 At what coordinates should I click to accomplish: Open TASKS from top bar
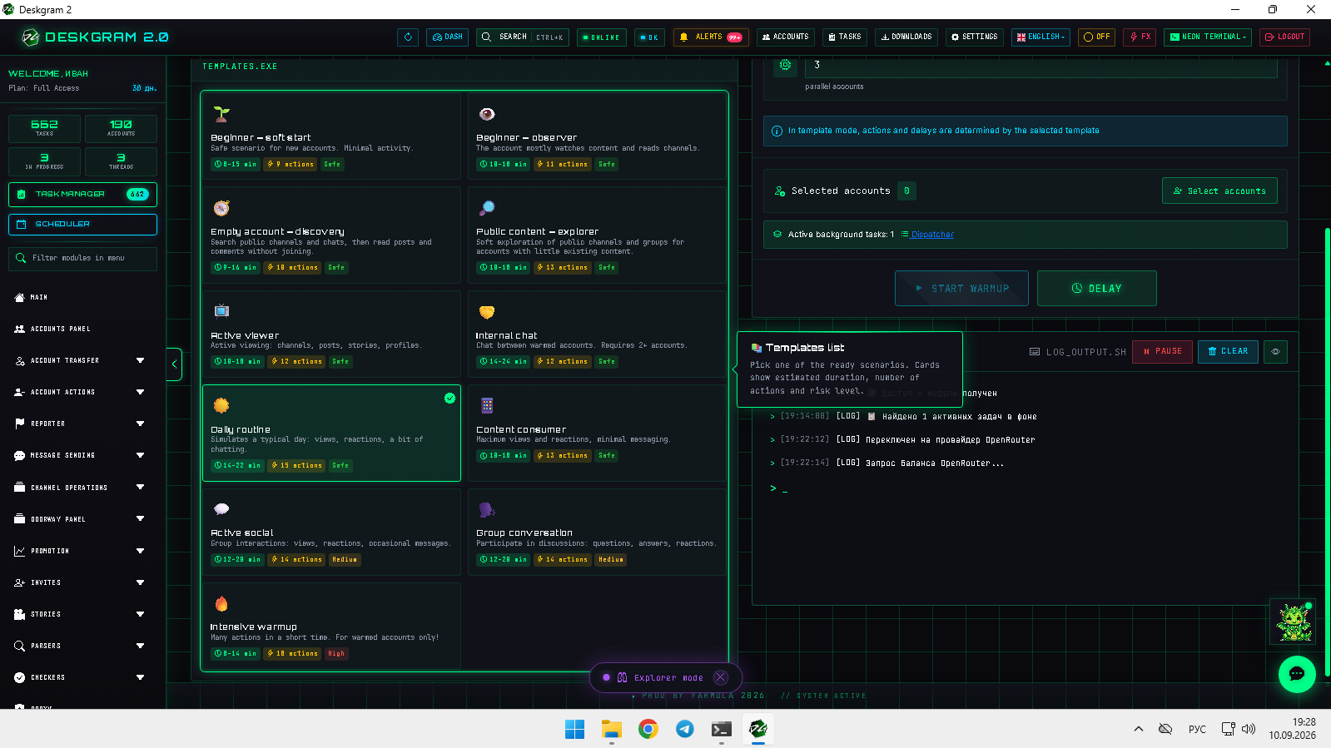845,37
